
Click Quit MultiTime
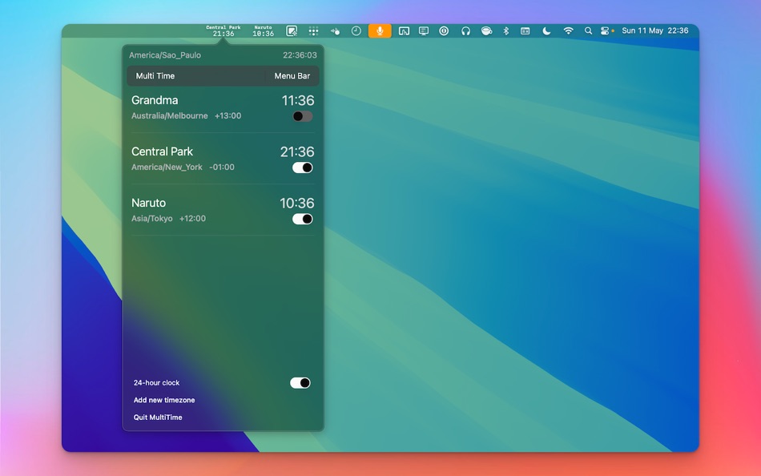click(x=158, y=418)
